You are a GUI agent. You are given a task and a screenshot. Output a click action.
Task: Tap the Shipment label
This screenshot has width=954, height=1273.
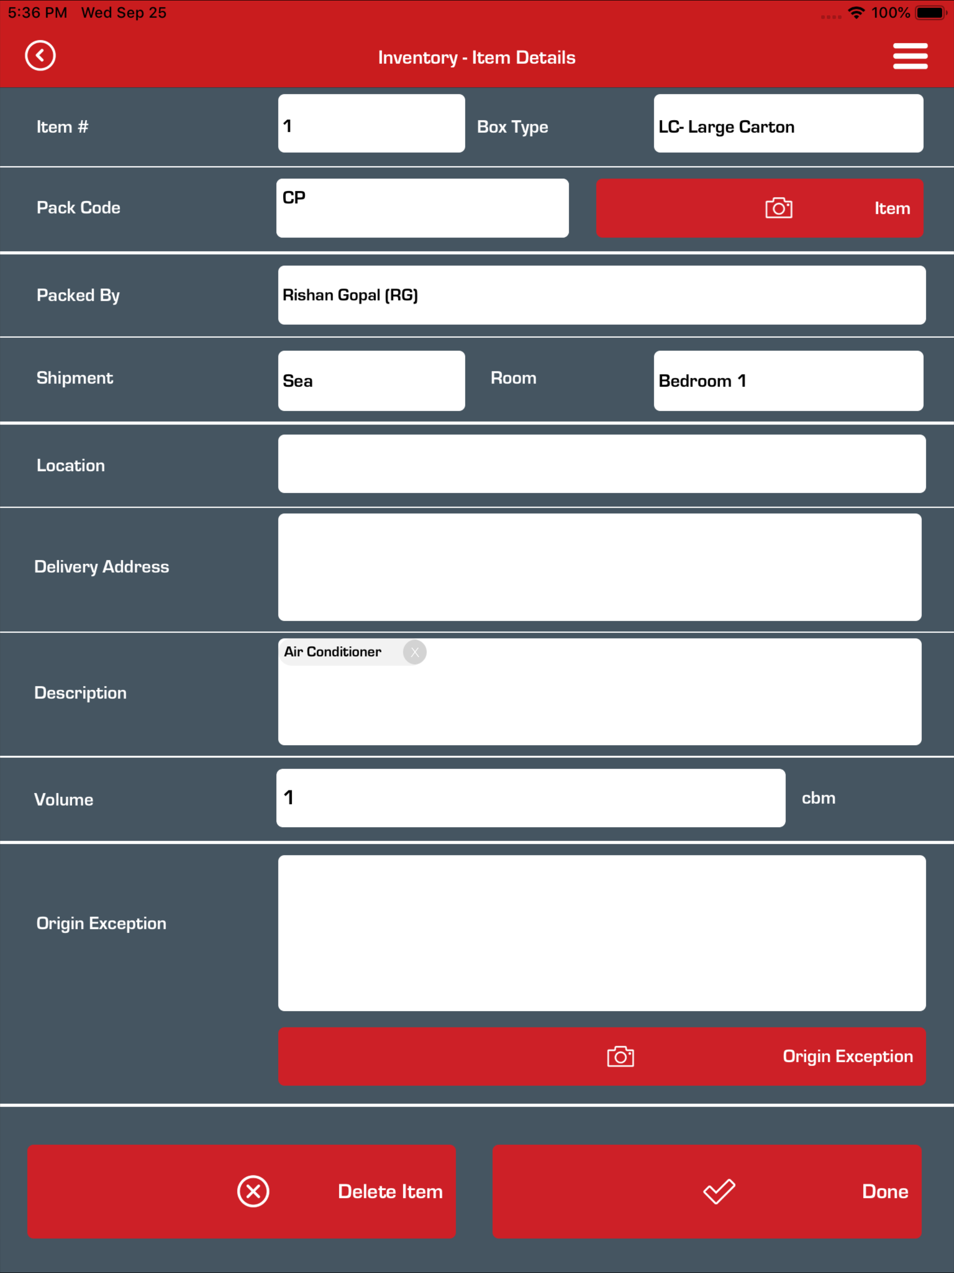[x=75, y=378]
